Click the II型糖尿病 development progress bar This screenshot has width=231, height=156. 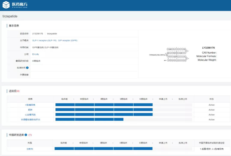[104, 105]
